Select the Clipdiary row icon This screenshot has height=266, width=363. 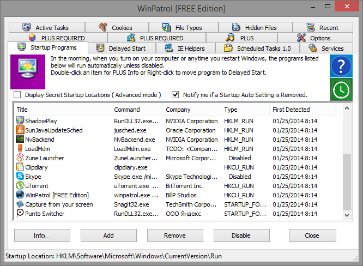(x=20, y=167)
